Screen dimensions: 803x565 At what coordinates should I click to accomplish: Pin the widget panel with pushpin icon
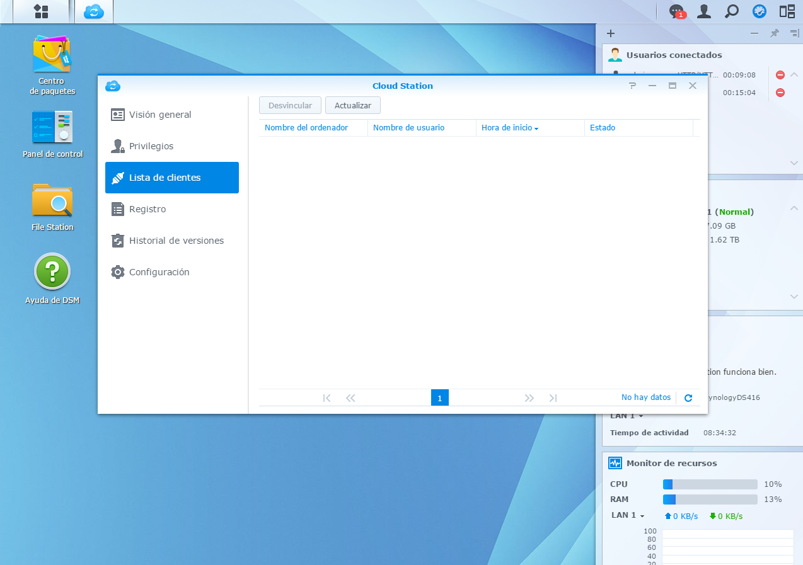775,33
